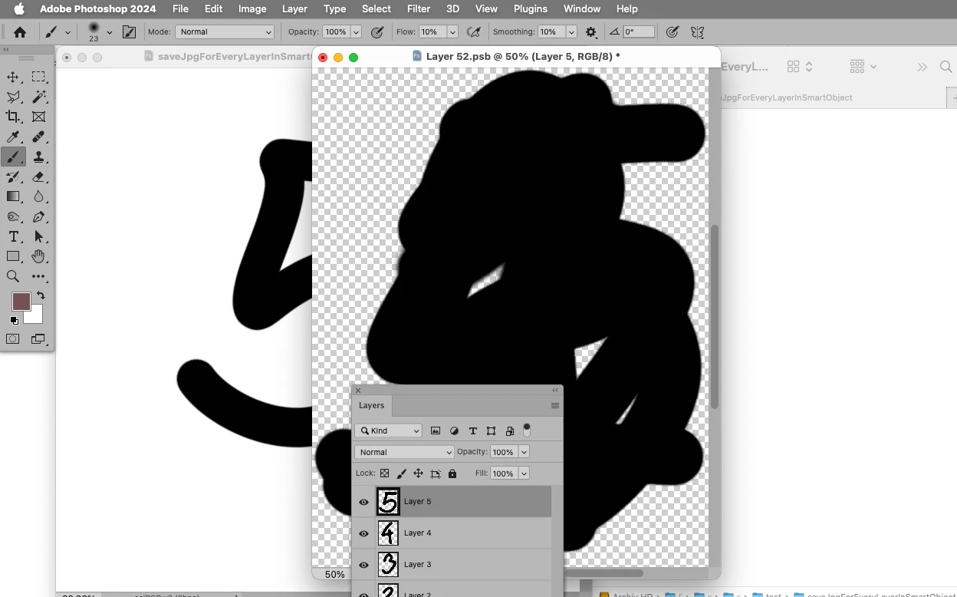Select the Brush tool in toolbox
This screenshot has width=957, height=597.
tap(13, 157)
